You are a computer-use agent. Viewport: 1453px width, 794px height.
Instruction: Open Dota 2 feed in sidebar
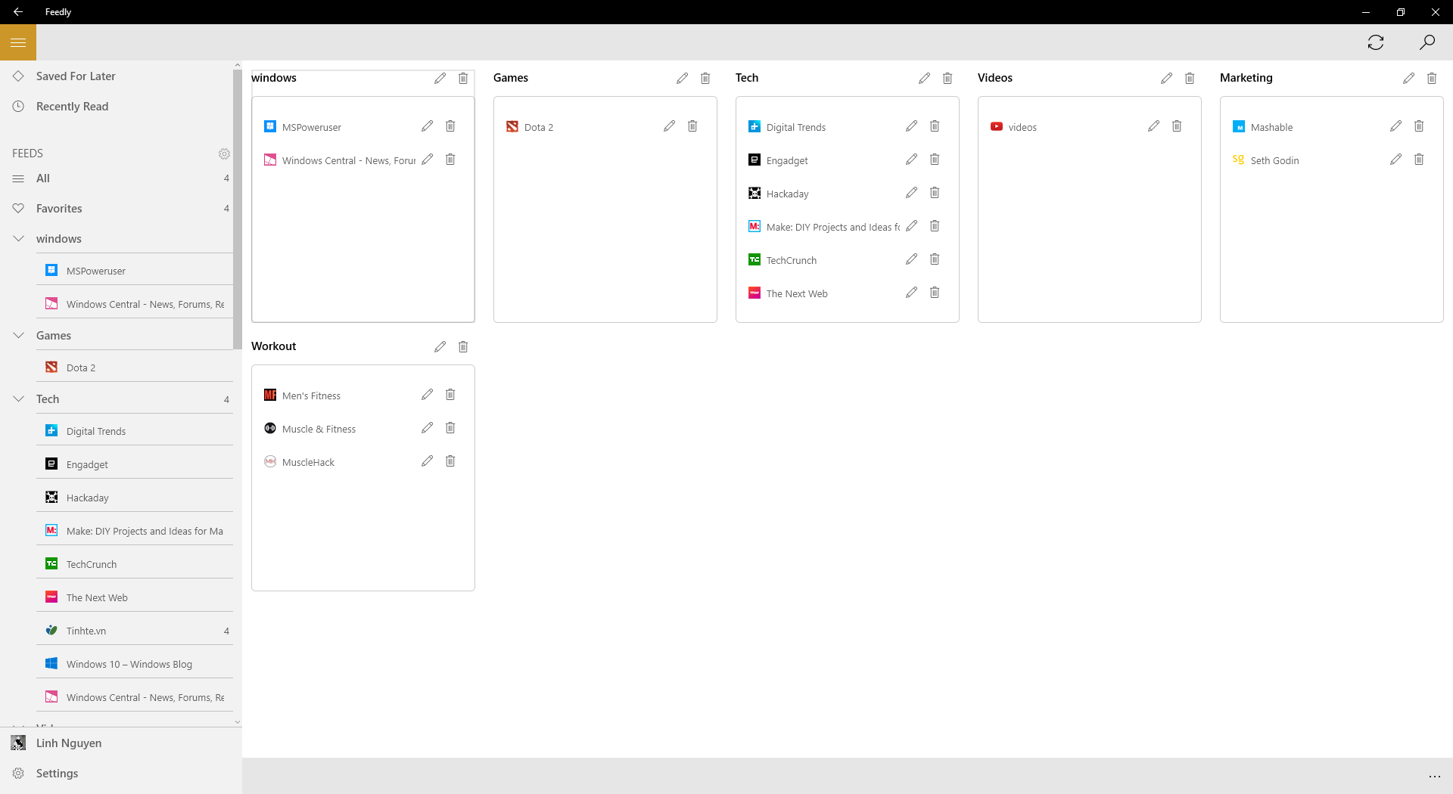coord(135,368)
